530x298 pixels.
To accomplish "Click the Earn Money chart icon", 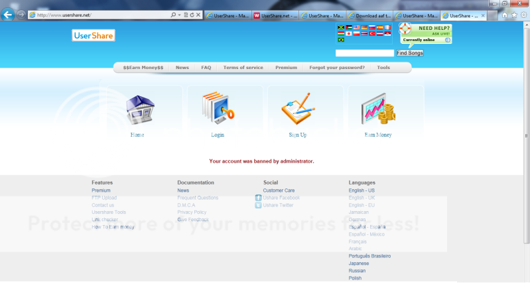I will click(377, 110).
